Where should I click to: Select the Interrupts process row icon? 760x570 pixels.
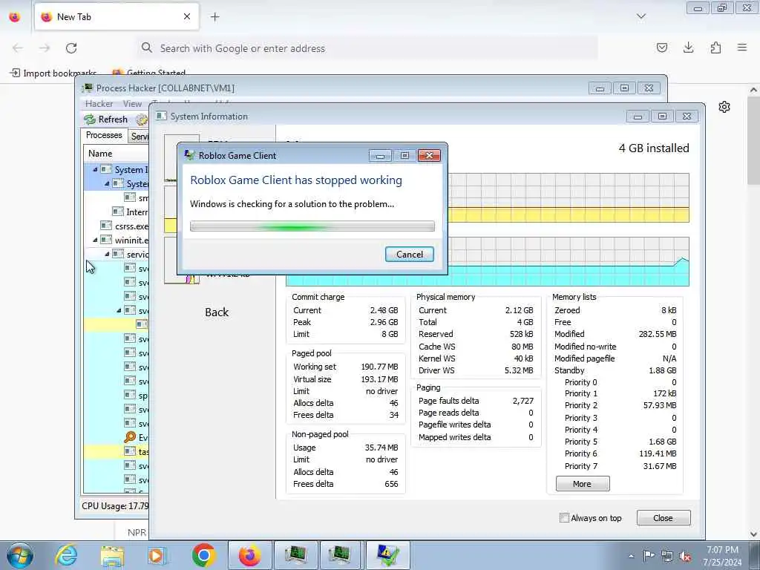coord(118,212)
